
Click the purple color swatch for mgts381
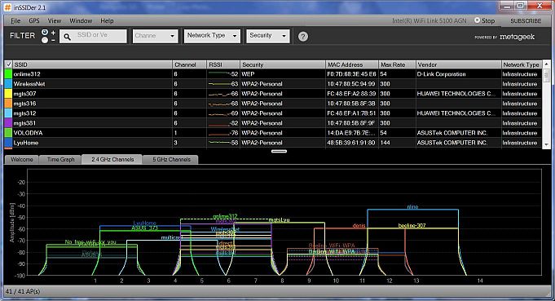pos(8,123)
